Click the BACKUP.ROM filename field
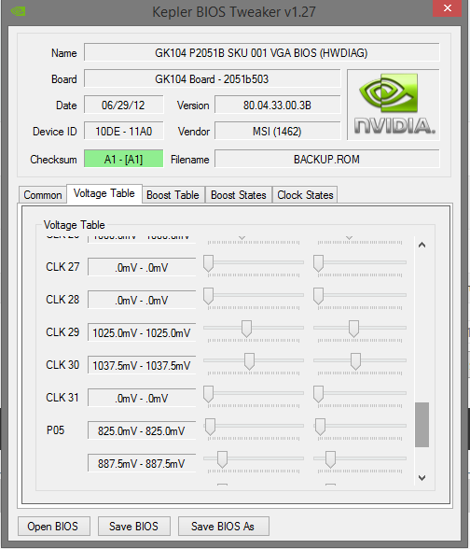The width and height of the screenshot is (470, 549). pos(327,159)
